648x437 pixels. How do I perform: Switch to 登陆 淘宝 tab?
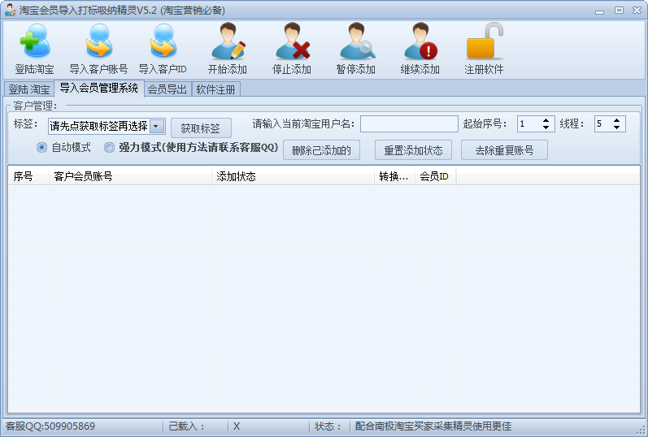click(x=29, y=89)
